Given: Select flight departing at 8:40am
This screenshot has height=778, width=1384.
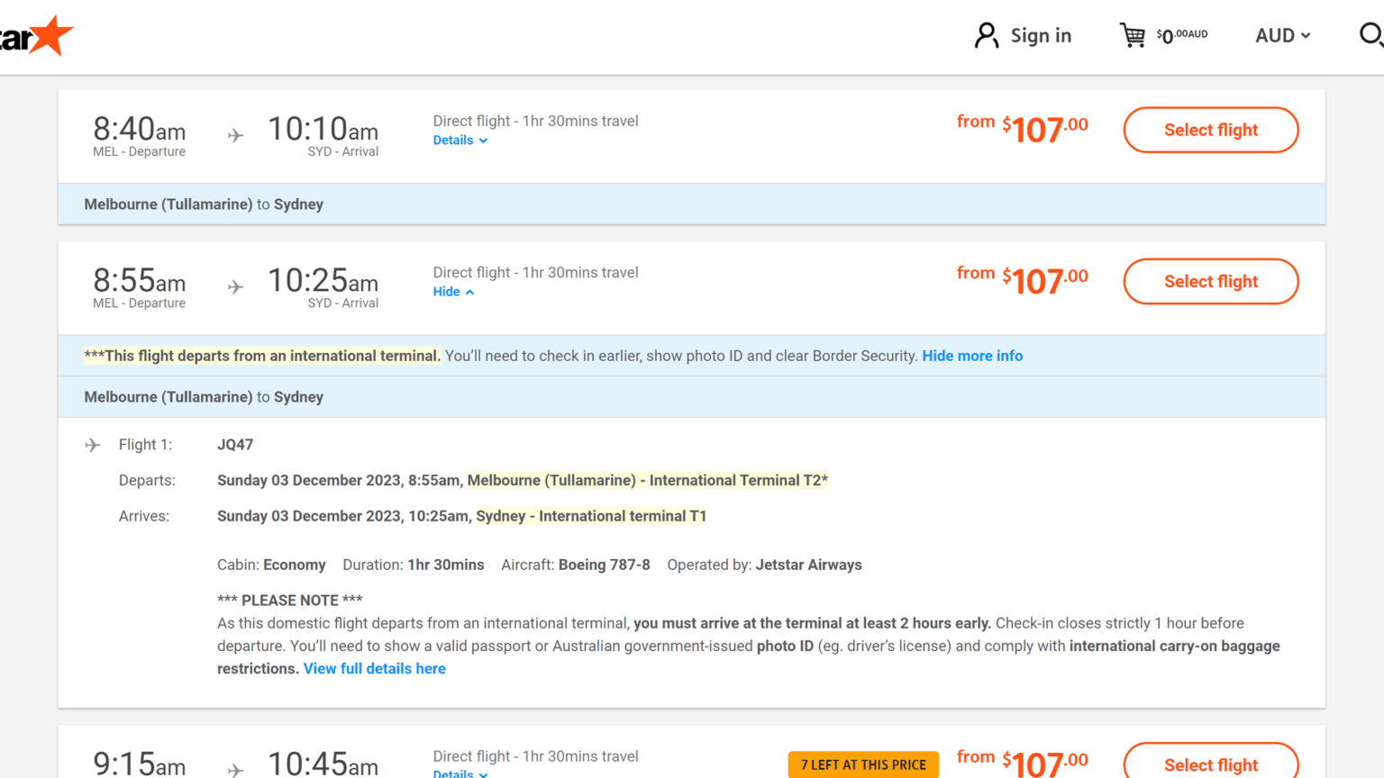Looking at the screenshot, I should pyautogui.click(x=1210, y=130).
